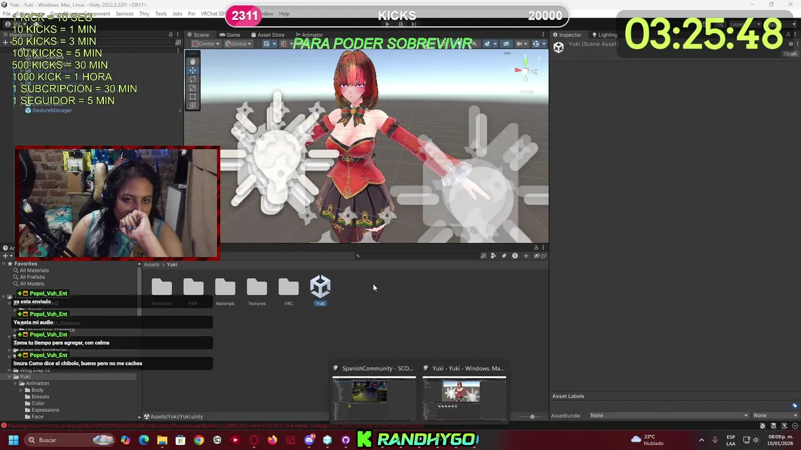Toggle the Hierarchy panel lock

pos(170,34)
